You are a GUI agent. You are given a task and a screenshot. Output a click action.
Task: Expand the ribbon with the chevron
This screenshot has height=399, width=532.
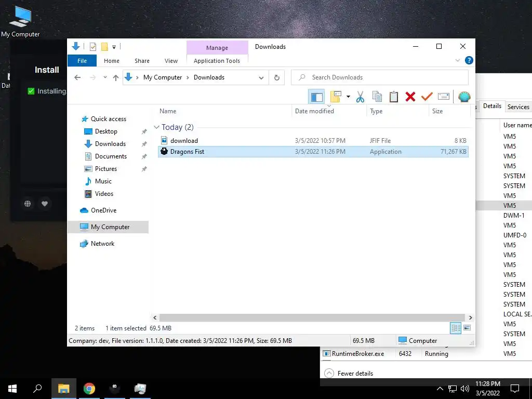[457, 60]
